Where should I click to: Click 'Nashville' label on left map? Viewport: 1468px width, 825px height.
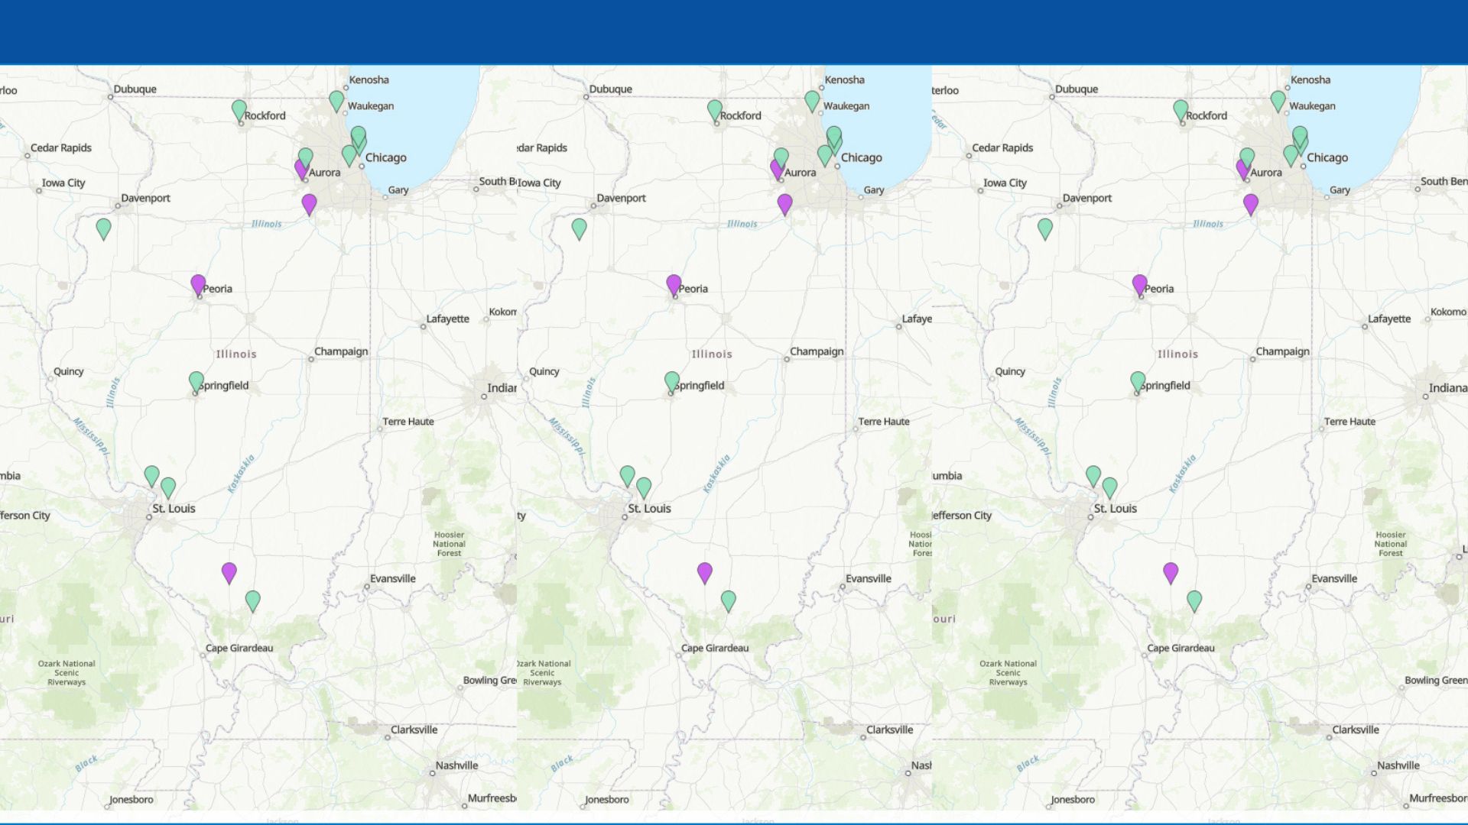(456, 765)
